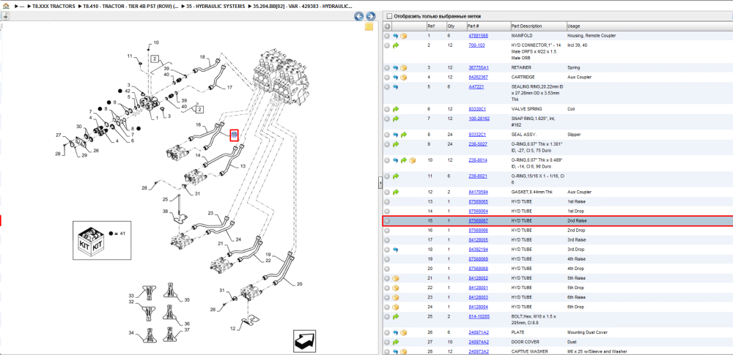Click the previous diagram blue arrow
This screenshot has width=733, height=355.
358,16
